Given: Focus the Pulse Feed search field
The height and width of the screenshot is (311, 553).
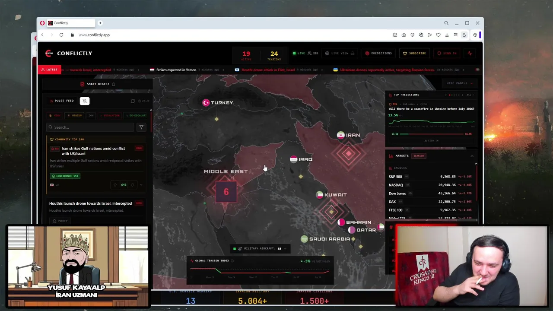Looking at the screenshot, I should pyautogui.click(x=90, y=127).
